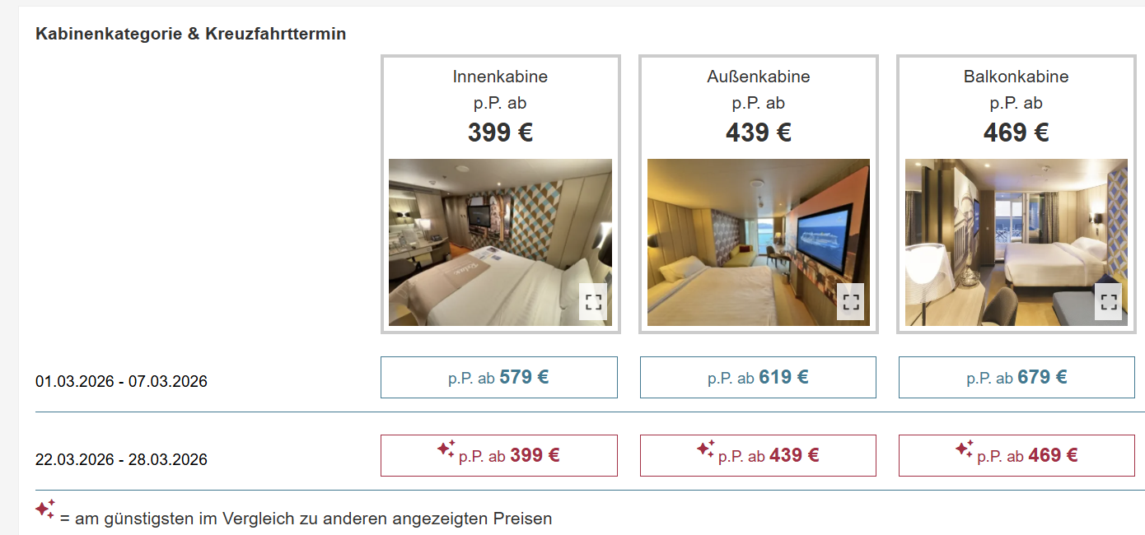Pick Balkonkabine priced at 679 €
The height and width of the screenshot is (535, 1145).
[1016, 378]
